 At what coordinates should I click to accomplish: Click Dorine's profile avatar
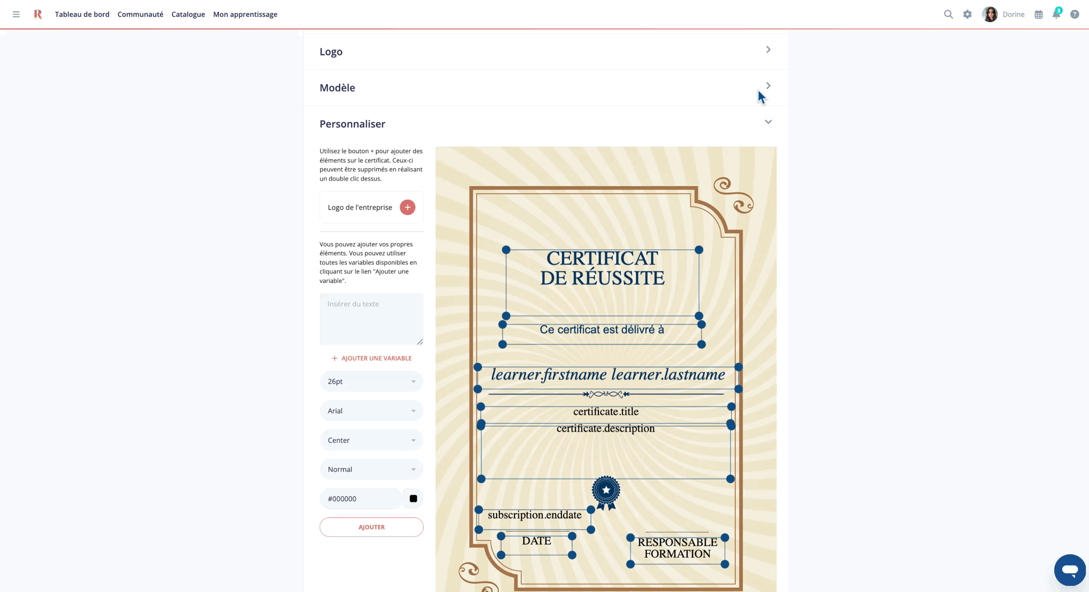989,14
